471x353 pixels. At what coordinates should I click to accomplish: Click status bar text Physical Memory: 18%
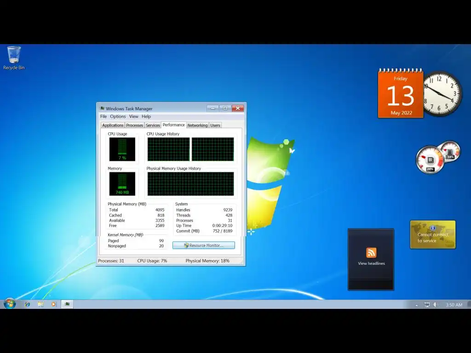207,261
